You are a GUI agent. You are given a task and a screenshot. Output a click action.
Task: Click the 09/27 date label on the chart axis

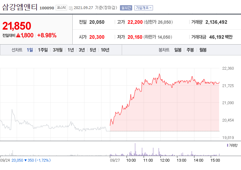[115, 161]
